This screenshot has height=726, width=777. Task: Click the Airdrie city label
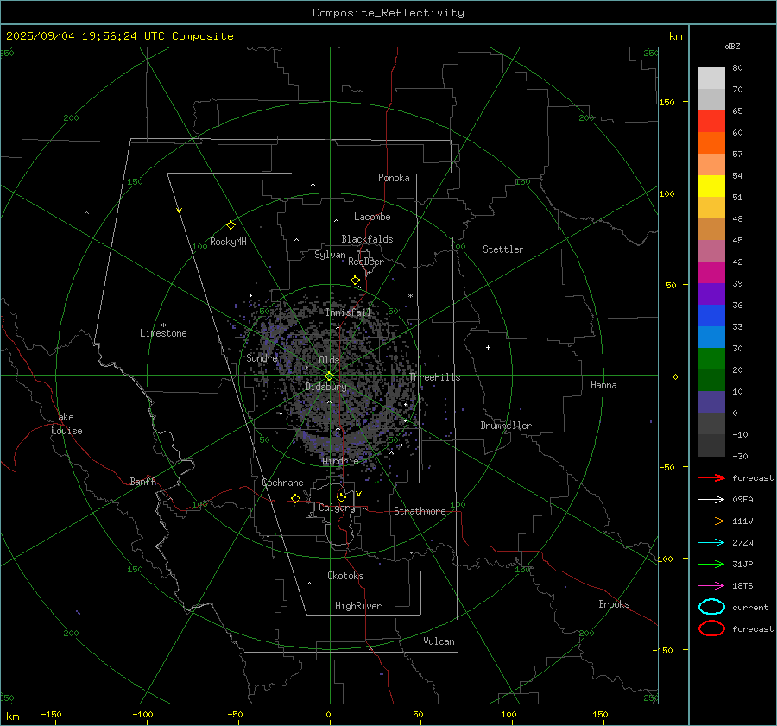pyautogui.click(x=340, y=461)
